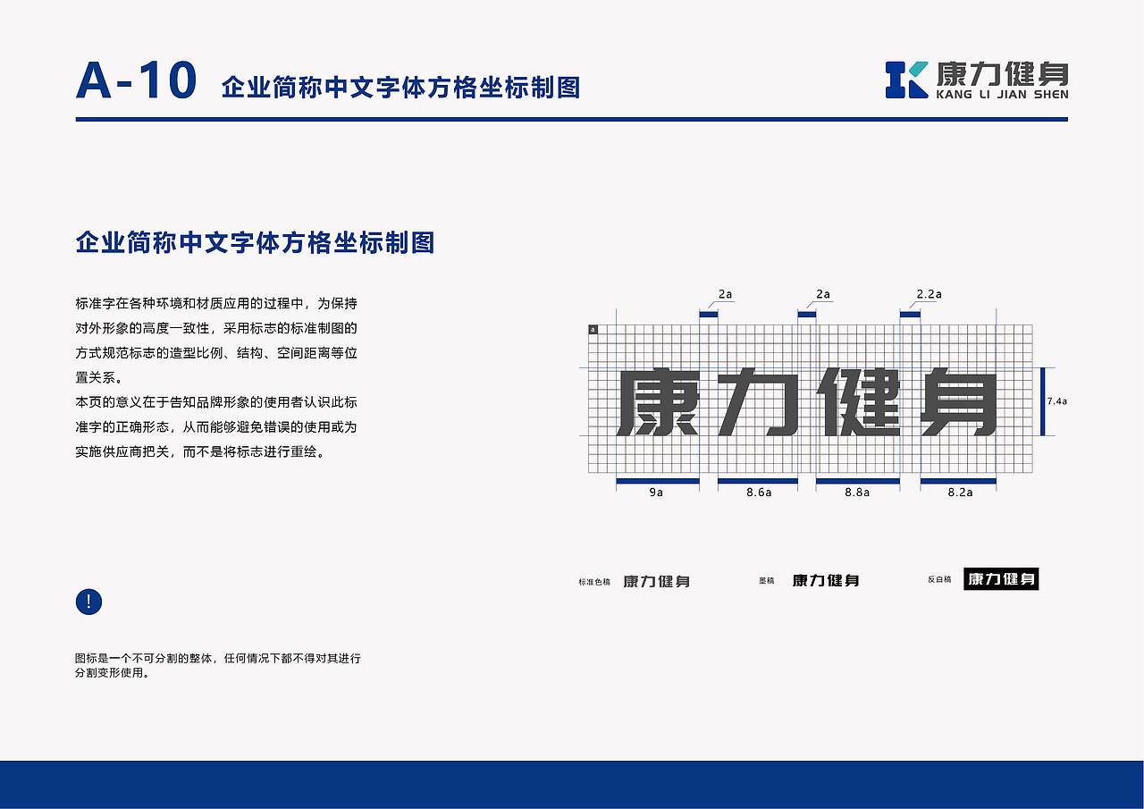Toggle the 2.2a spacing marker above the grid
This screenshot has height=809, width=1144.
click(x=909, y=313)
